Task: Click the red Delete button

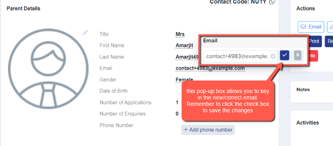Action: pyautogui.click(x=312, y=56)
